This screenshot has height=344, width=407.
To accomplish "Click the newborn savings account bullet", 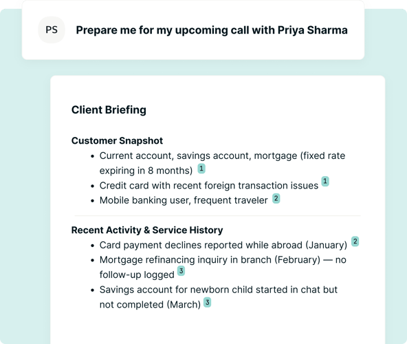I will [219, 297].
